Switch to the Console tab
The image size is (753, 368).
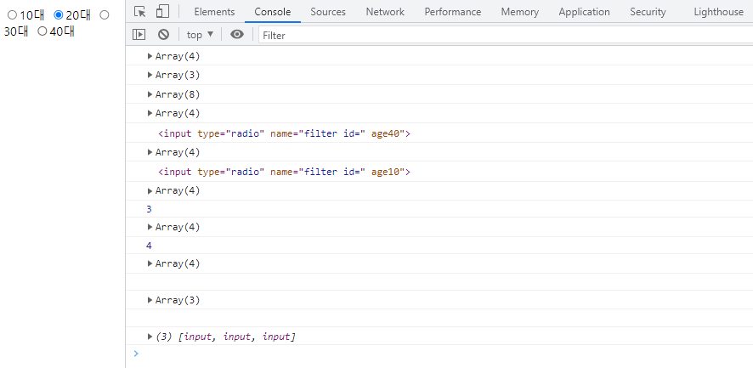[x=272, y=12]
